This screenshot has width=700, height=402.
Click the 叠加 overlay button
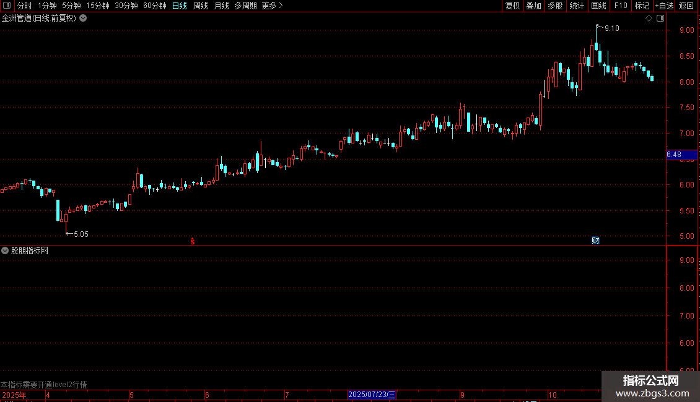pos(534,6)
